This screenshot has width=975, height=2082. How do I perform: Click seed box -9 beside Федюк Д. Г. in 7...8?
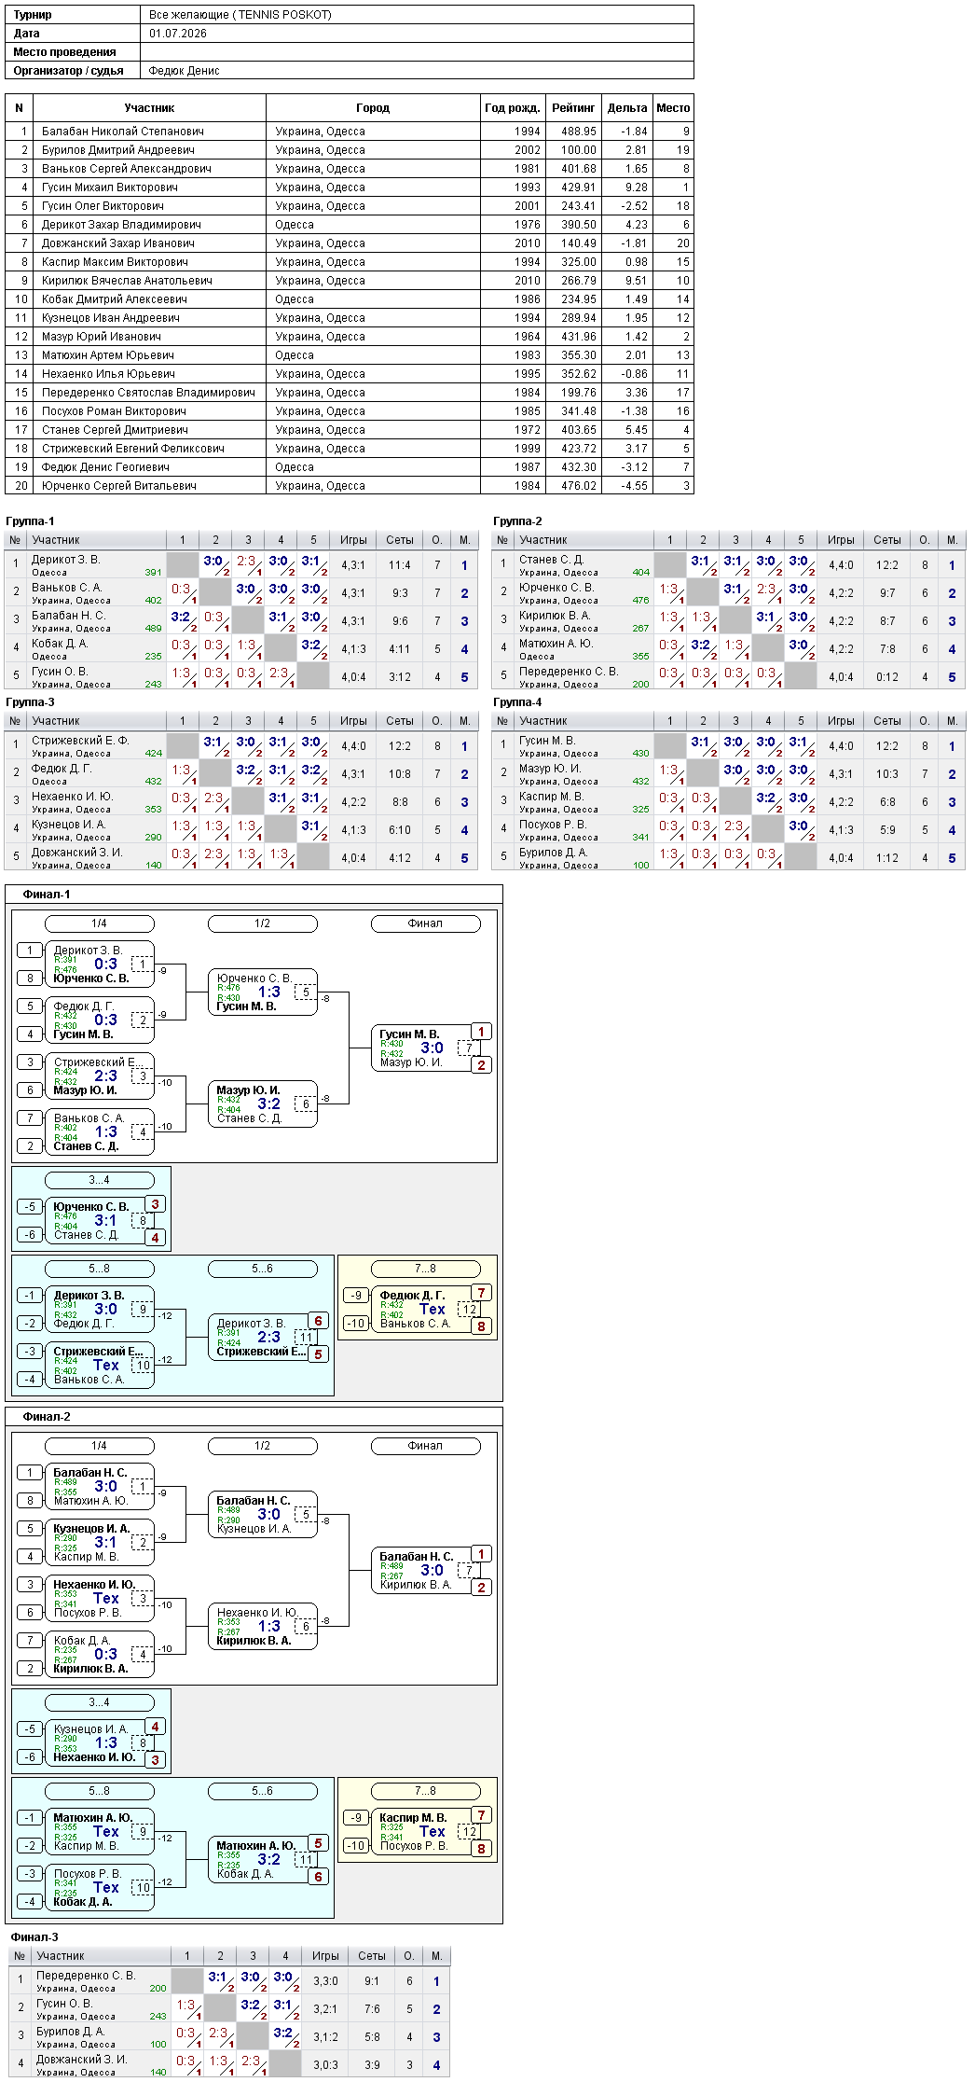tap(356, 1296)
